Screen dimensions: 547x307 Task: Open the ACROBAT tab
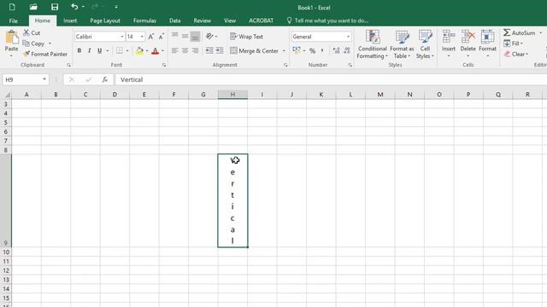coord(261,20)
